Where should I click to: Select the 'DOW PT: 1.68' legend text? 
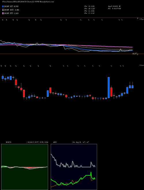11,14
